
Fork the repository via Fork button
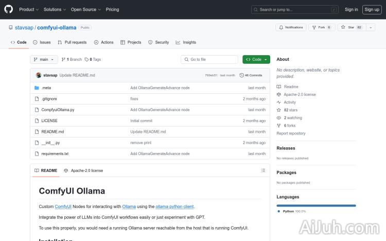point(321,27)
